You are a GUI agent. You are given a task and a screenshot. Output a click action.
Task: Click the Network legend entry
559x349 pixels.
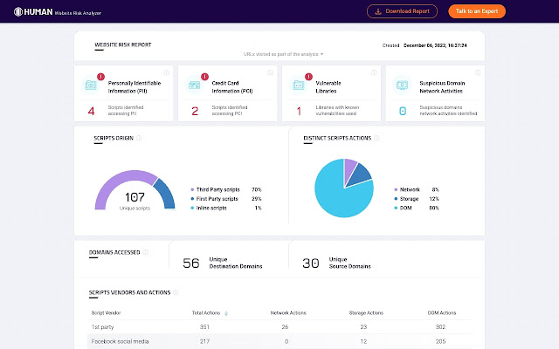417,190
